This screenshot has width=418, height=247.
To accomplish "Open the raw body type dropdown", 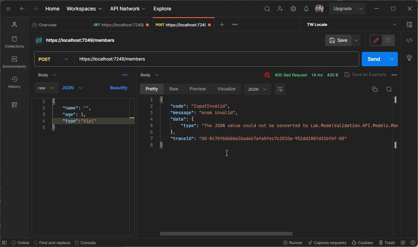I will (x=46, y=88).
